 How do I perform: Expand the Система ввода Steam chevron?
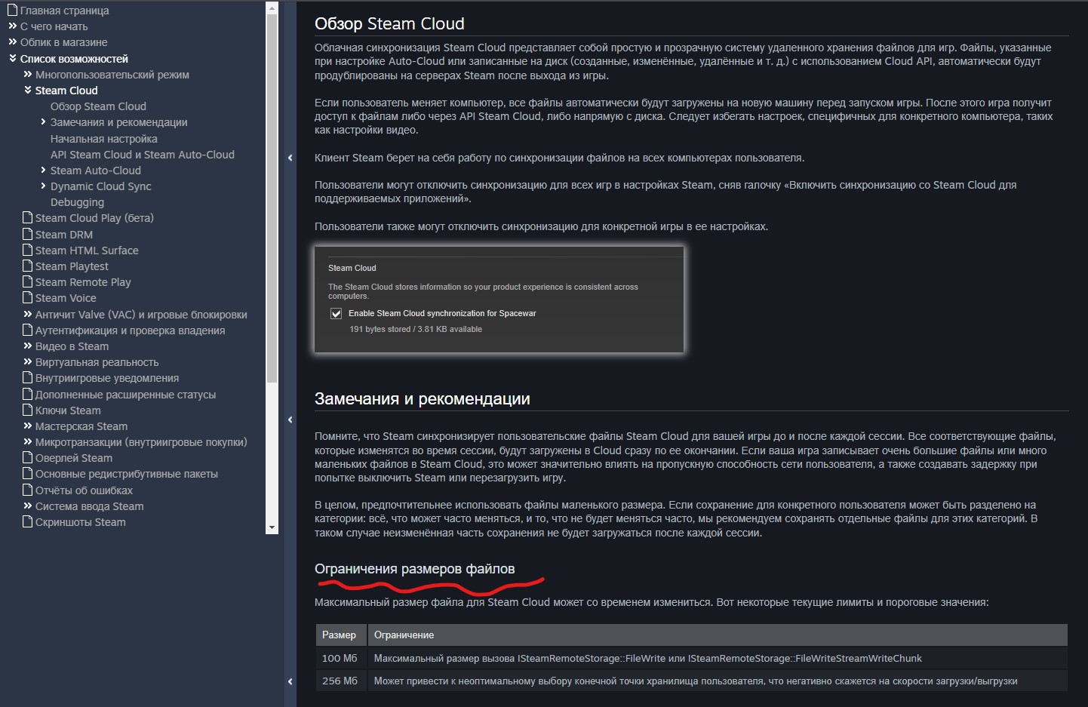tap(27, 506)
